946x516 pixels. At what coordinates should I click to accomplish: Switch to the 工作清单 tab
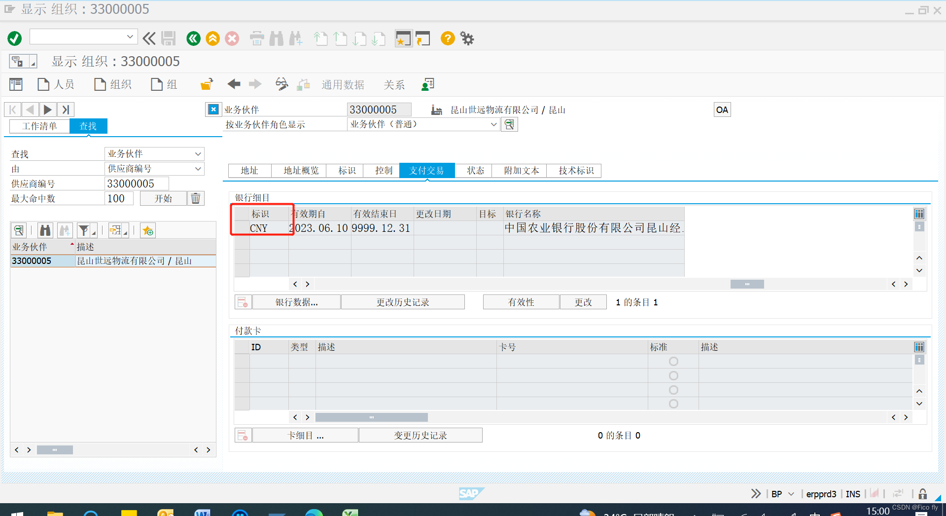pyautogui.click(x=39, y=126)
